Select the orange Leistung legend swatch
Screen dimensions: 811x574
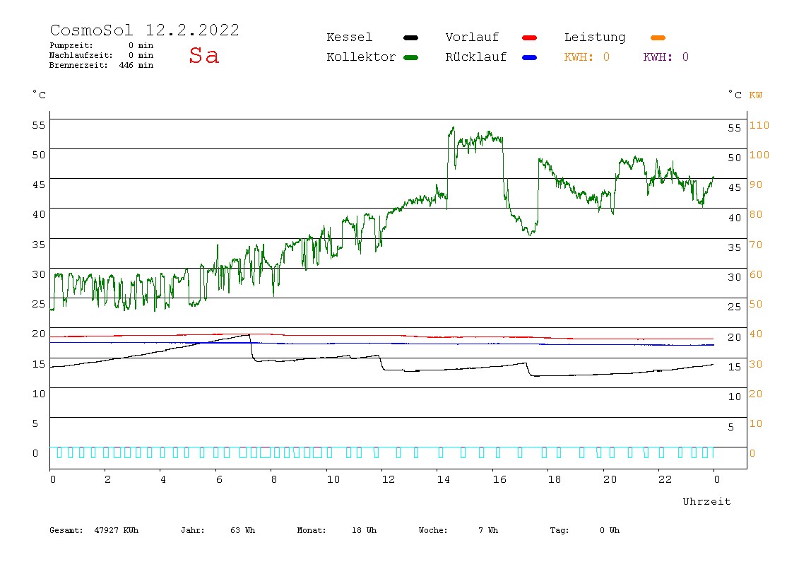658,37
